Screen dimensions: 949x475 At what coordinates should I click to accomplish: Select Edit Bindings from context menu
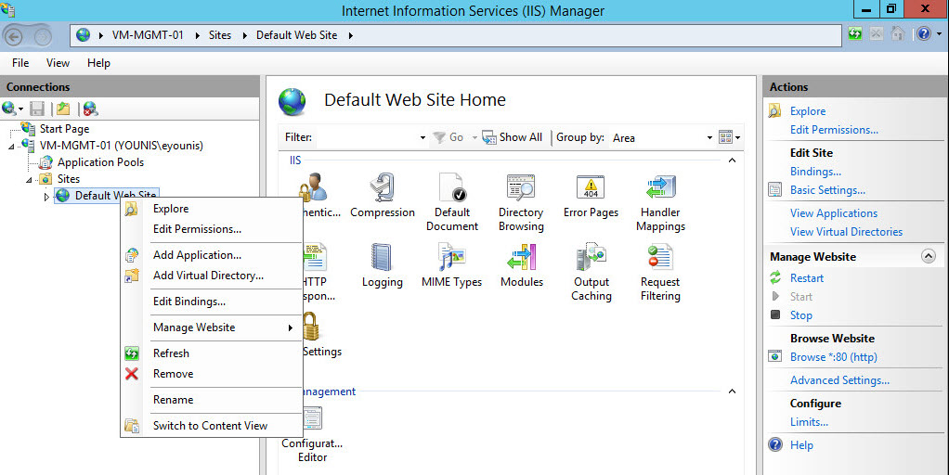tap(189, 302)
